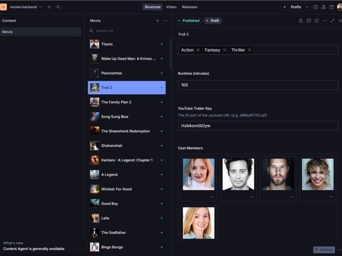Image resolution: width=342 pixels, height=256 pixels.
Task: Click the Titanic poster thumbnail
Action: click(94, 44)
